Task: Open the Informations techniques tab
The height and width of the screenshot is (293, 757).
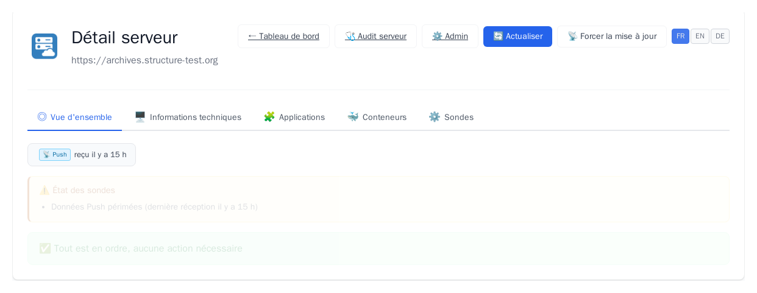Action: pos(188,117)
